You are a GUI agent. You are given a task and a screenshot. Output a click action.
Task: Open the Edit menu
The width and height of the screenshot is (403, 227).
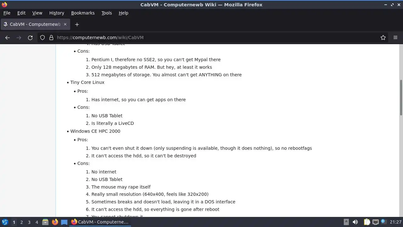[x=21, y=13]
